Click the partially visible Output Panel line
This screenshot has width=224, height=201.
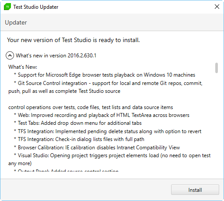[x=66, y=170]
